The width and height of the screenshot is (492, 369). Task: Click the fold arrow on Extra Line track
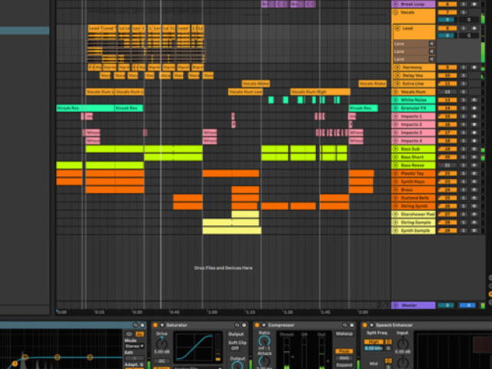coord(397,84)
